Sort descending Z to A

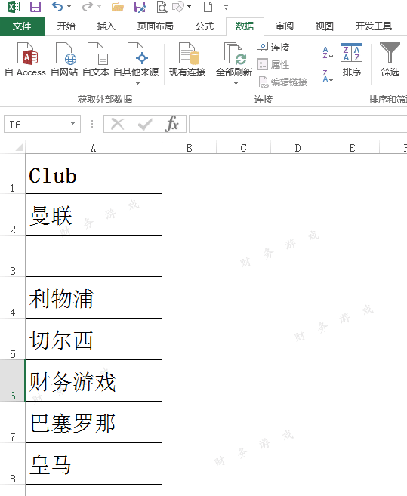click(x=328, y=76)
